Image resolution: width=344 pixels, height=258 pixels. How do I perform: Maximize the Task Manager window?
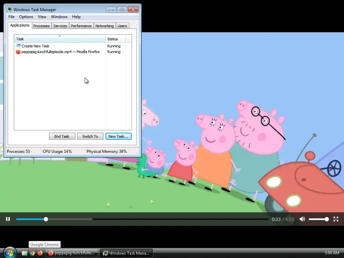pyautogui.click(x=122, y=10)
